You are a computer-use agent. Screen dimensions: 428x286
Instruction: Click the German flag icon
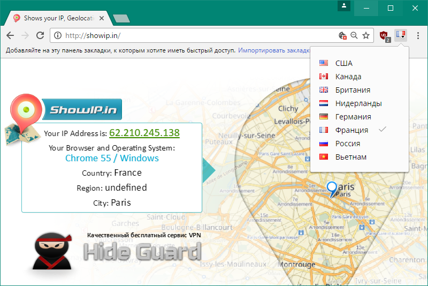pyautogui.click(x=324, y=116)
